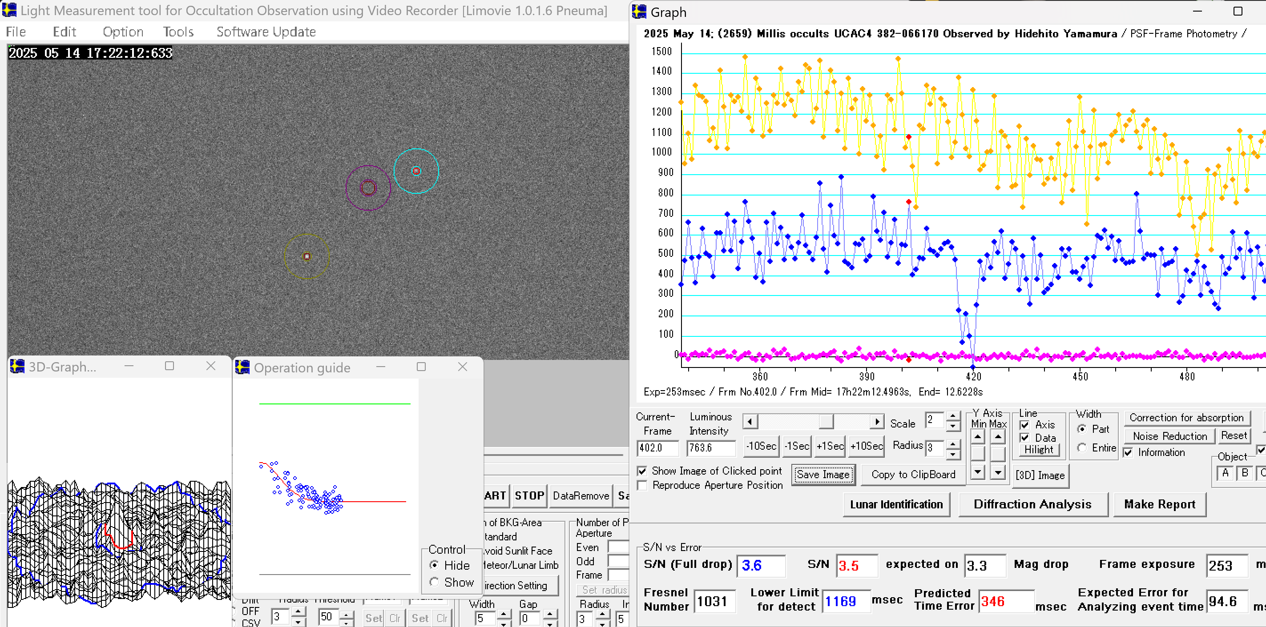Select the Entire width radio button
This screenshot has height=627, width=1266.
(x=1082, y=447)
